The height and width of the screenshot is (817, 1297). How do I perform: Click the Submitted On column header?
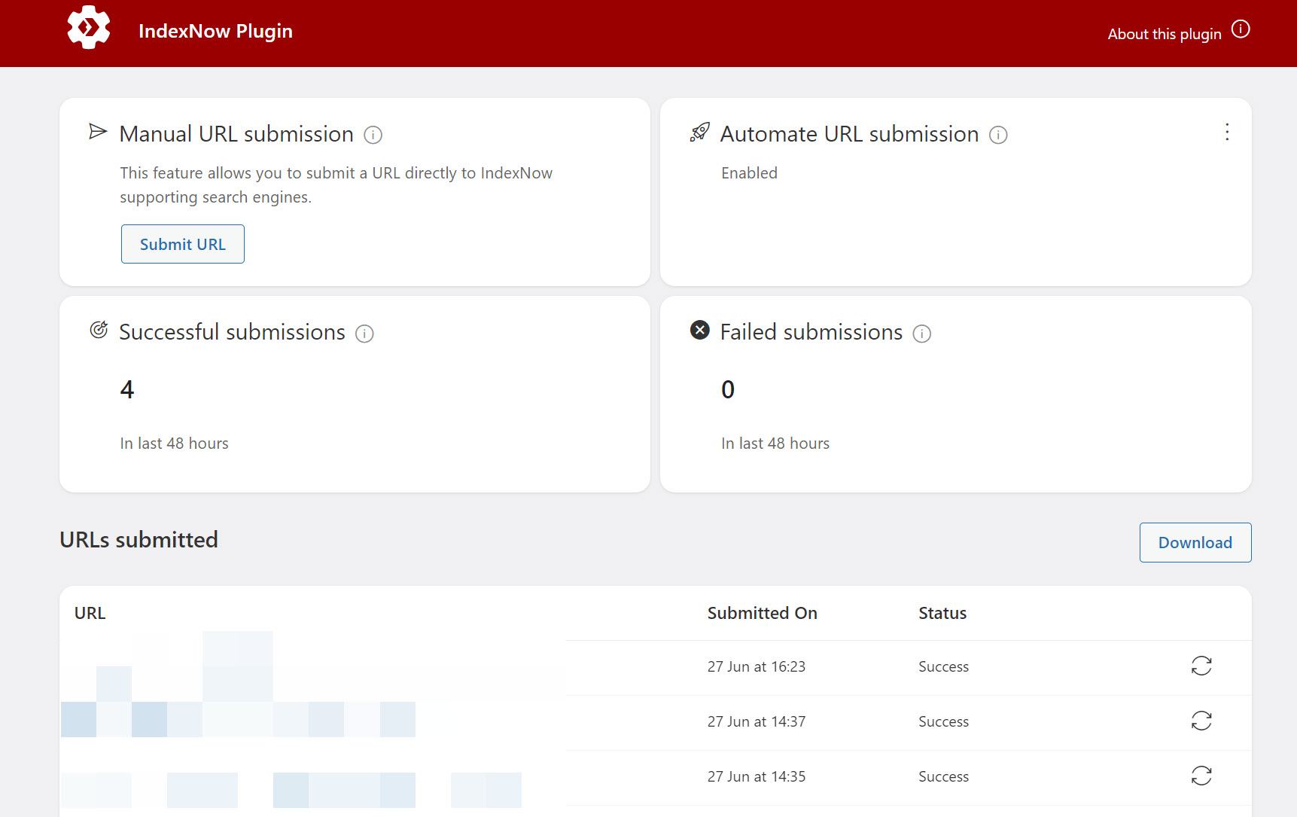(762, 613)
